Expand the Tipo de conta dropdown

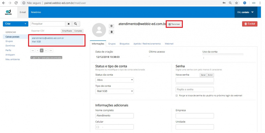tap(114, 91)
